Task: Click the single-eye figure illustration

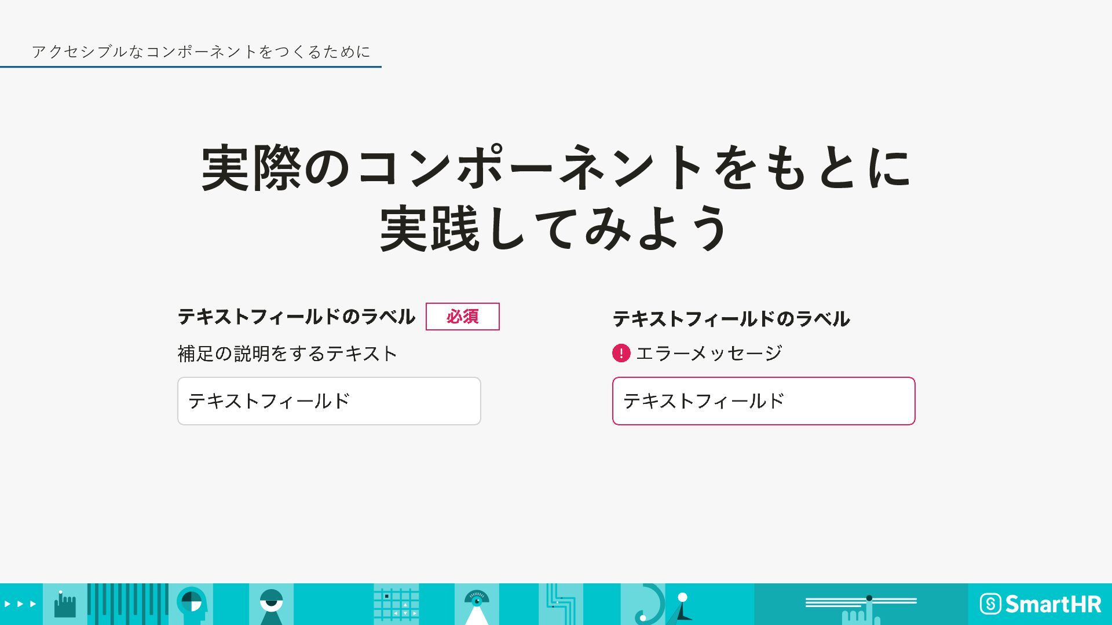Action: point(271,604)
